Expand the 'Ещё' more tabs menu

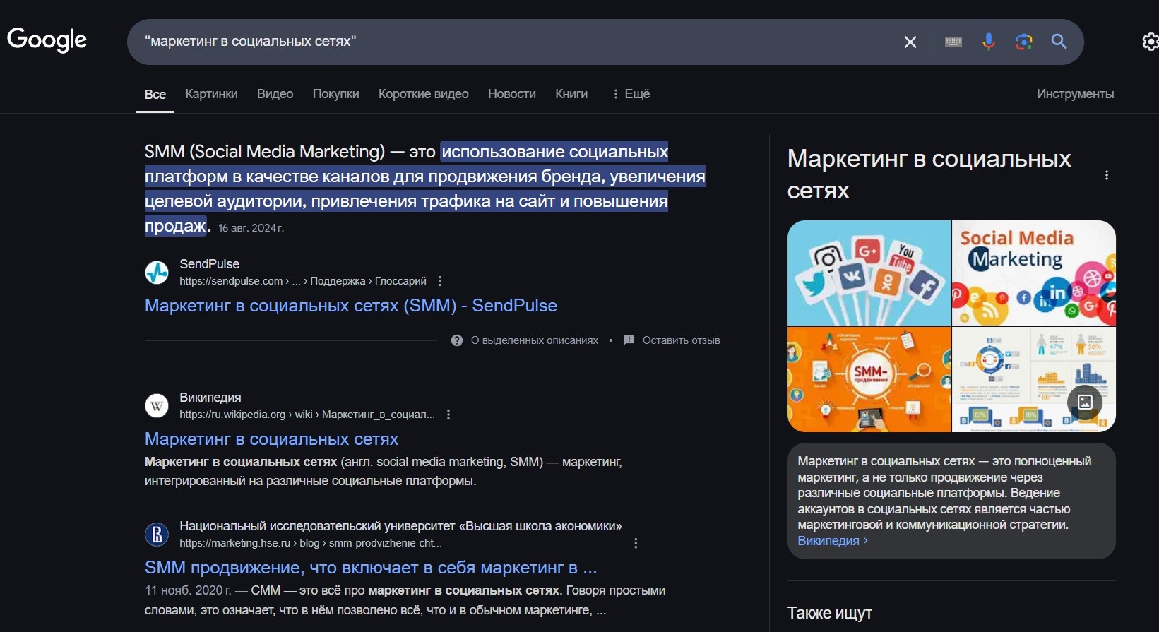click(x=631, y=94)
